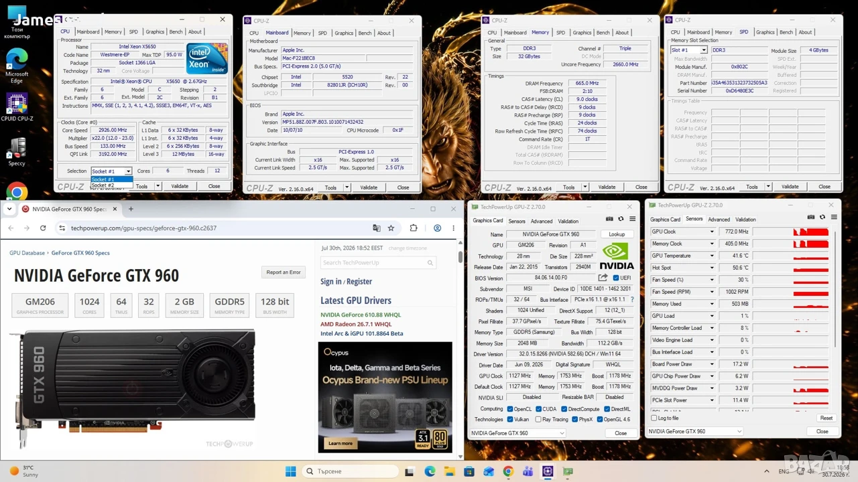The height and width of the screenshot is (482, 858).
Task: Select the CPUID CPU-Z desktop icon
Action: [x=17, y=108]
